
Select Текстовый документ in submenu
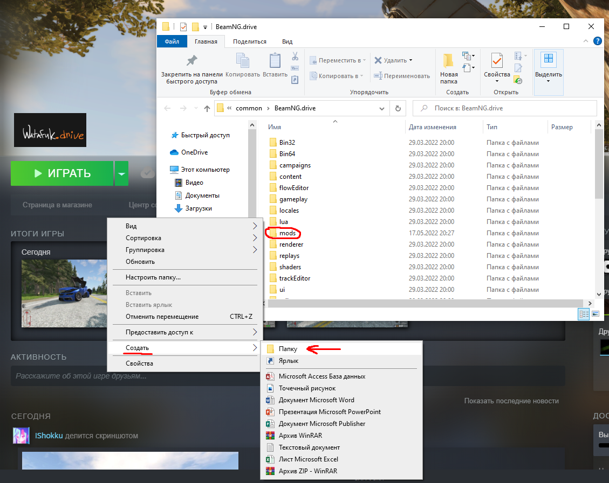(341, 447)
